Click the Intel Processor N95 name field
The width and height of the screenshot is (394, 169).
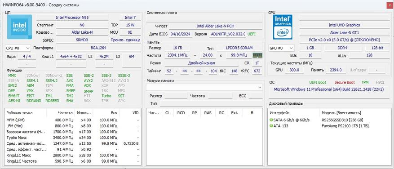coord(72,18)
